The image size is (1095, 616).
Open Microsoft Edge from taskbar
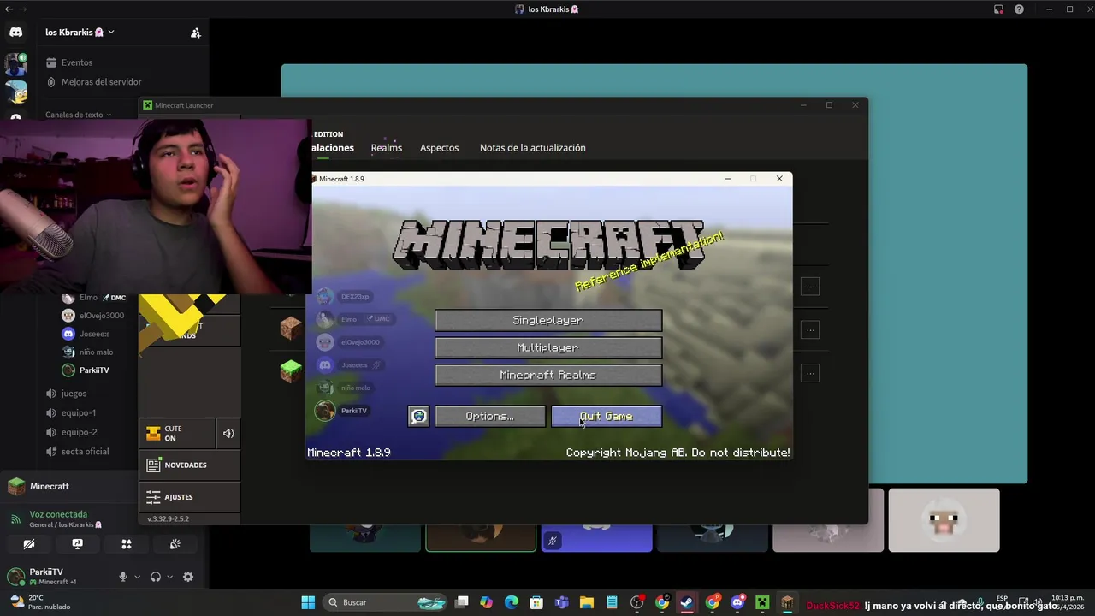(512, 602)
